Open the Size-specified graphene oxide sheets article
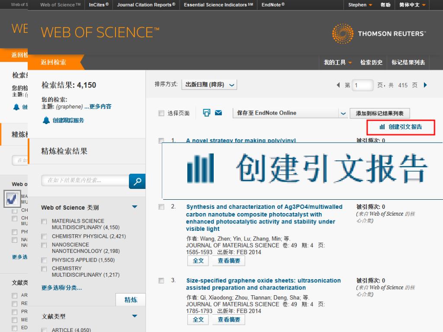 (263, 284)
